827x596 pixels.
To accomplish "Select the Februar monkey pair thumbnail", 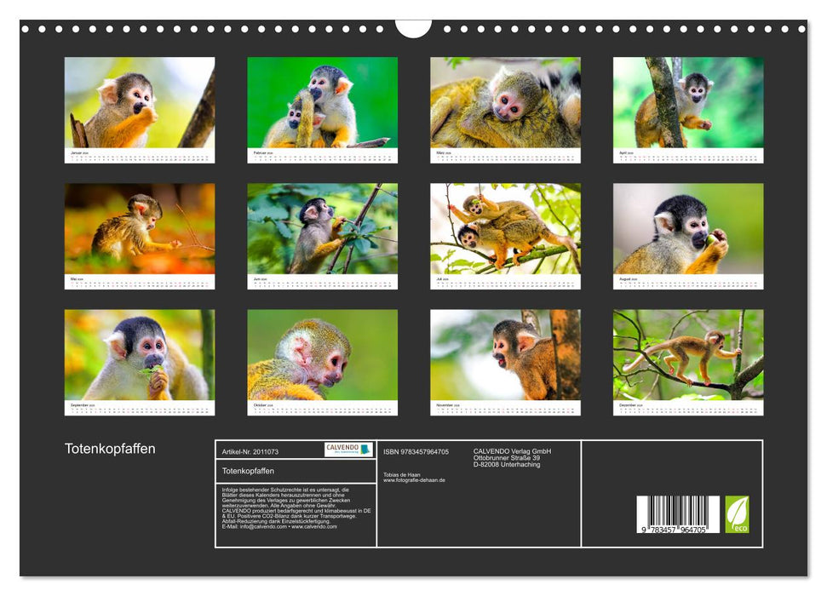I will (x=322, y=103).
